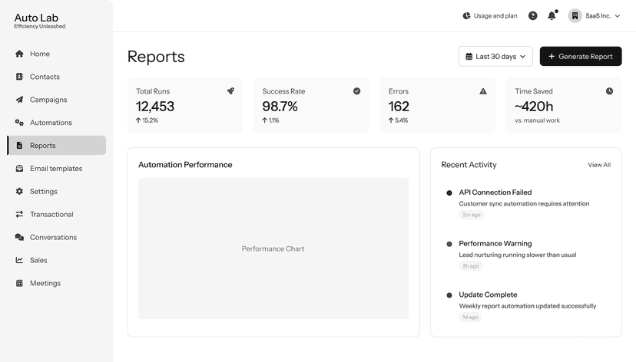Open Contacts from the sidebar
The height and width of the screenshot is (362, 636).
56,77
